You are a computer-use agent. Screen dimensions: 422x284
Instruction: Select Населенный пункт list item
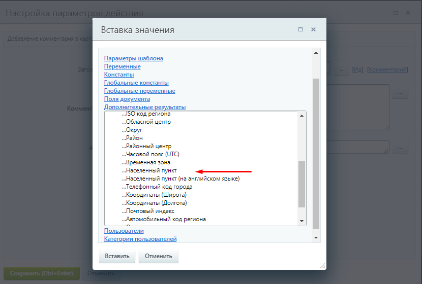pos(151,170)
